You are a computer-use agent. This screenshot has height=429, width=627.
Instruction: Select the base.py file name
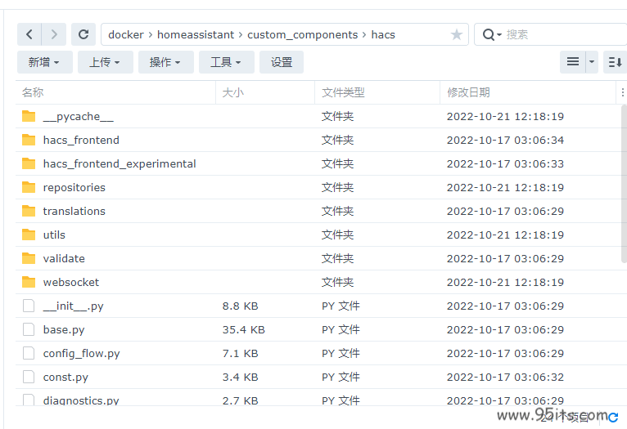(64, 329)
